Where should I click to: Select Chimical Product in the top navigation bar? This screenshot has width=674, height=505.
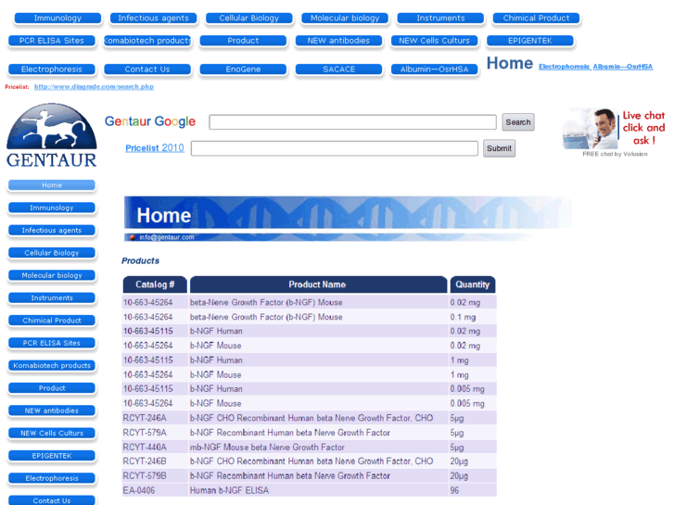(x=536, y=18)
